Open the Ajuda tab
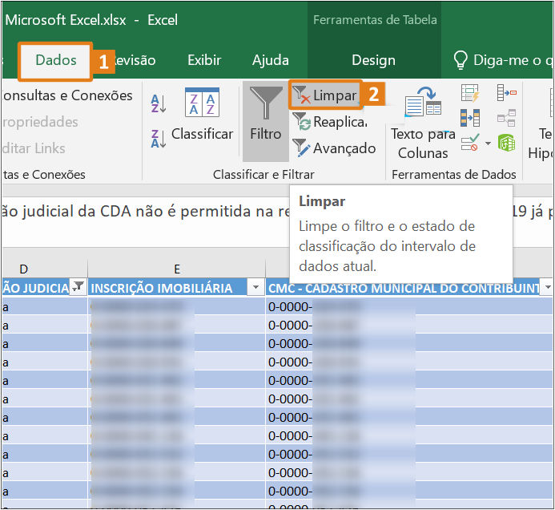This screenshot has height=510, width=555. 271,60
